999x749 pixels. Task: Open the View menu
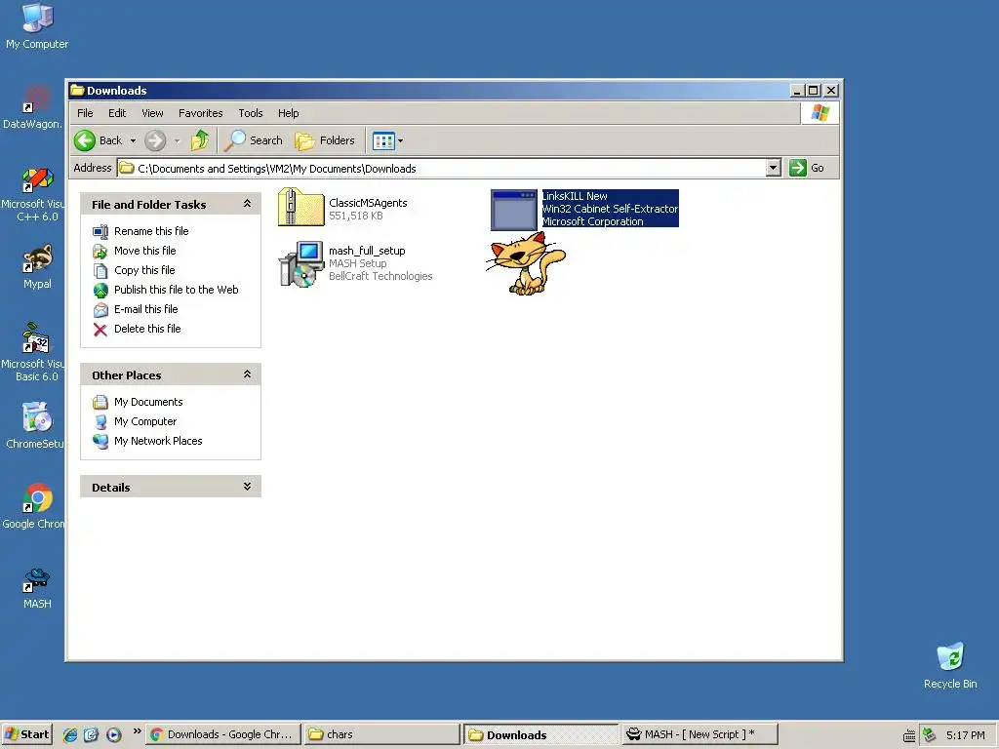pos(152,113)
